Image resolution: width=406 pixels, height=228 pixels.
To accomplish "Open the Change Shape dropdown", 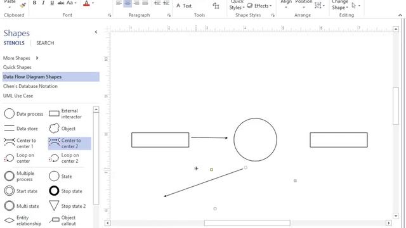I will (340, 5).
